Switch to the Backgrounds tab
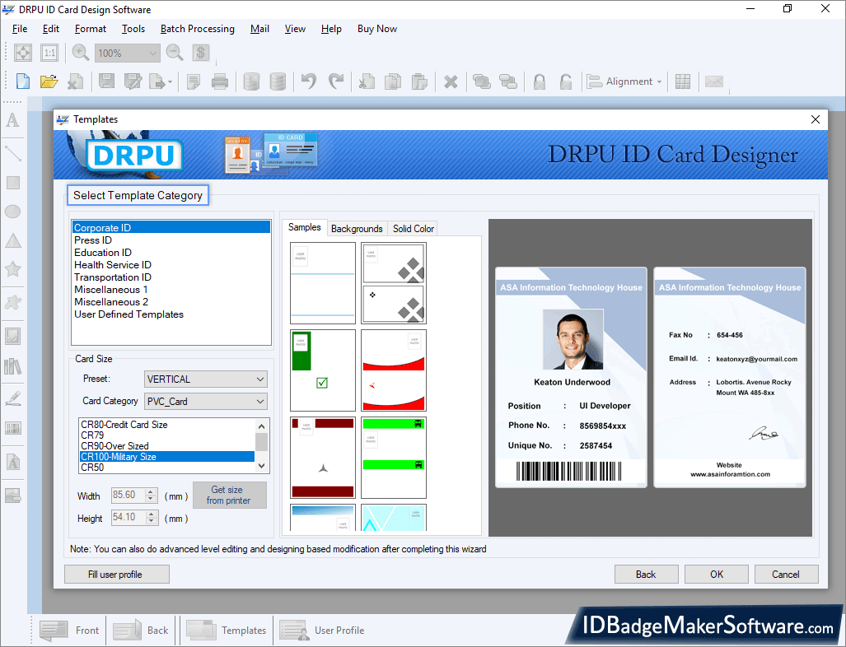This screenshot has width=846, height=647. (x=357, y=229)
